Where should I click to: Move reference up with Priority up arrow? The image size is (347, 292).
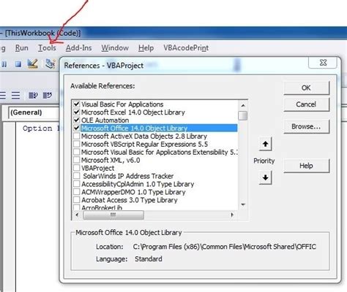tap(265, 144)
